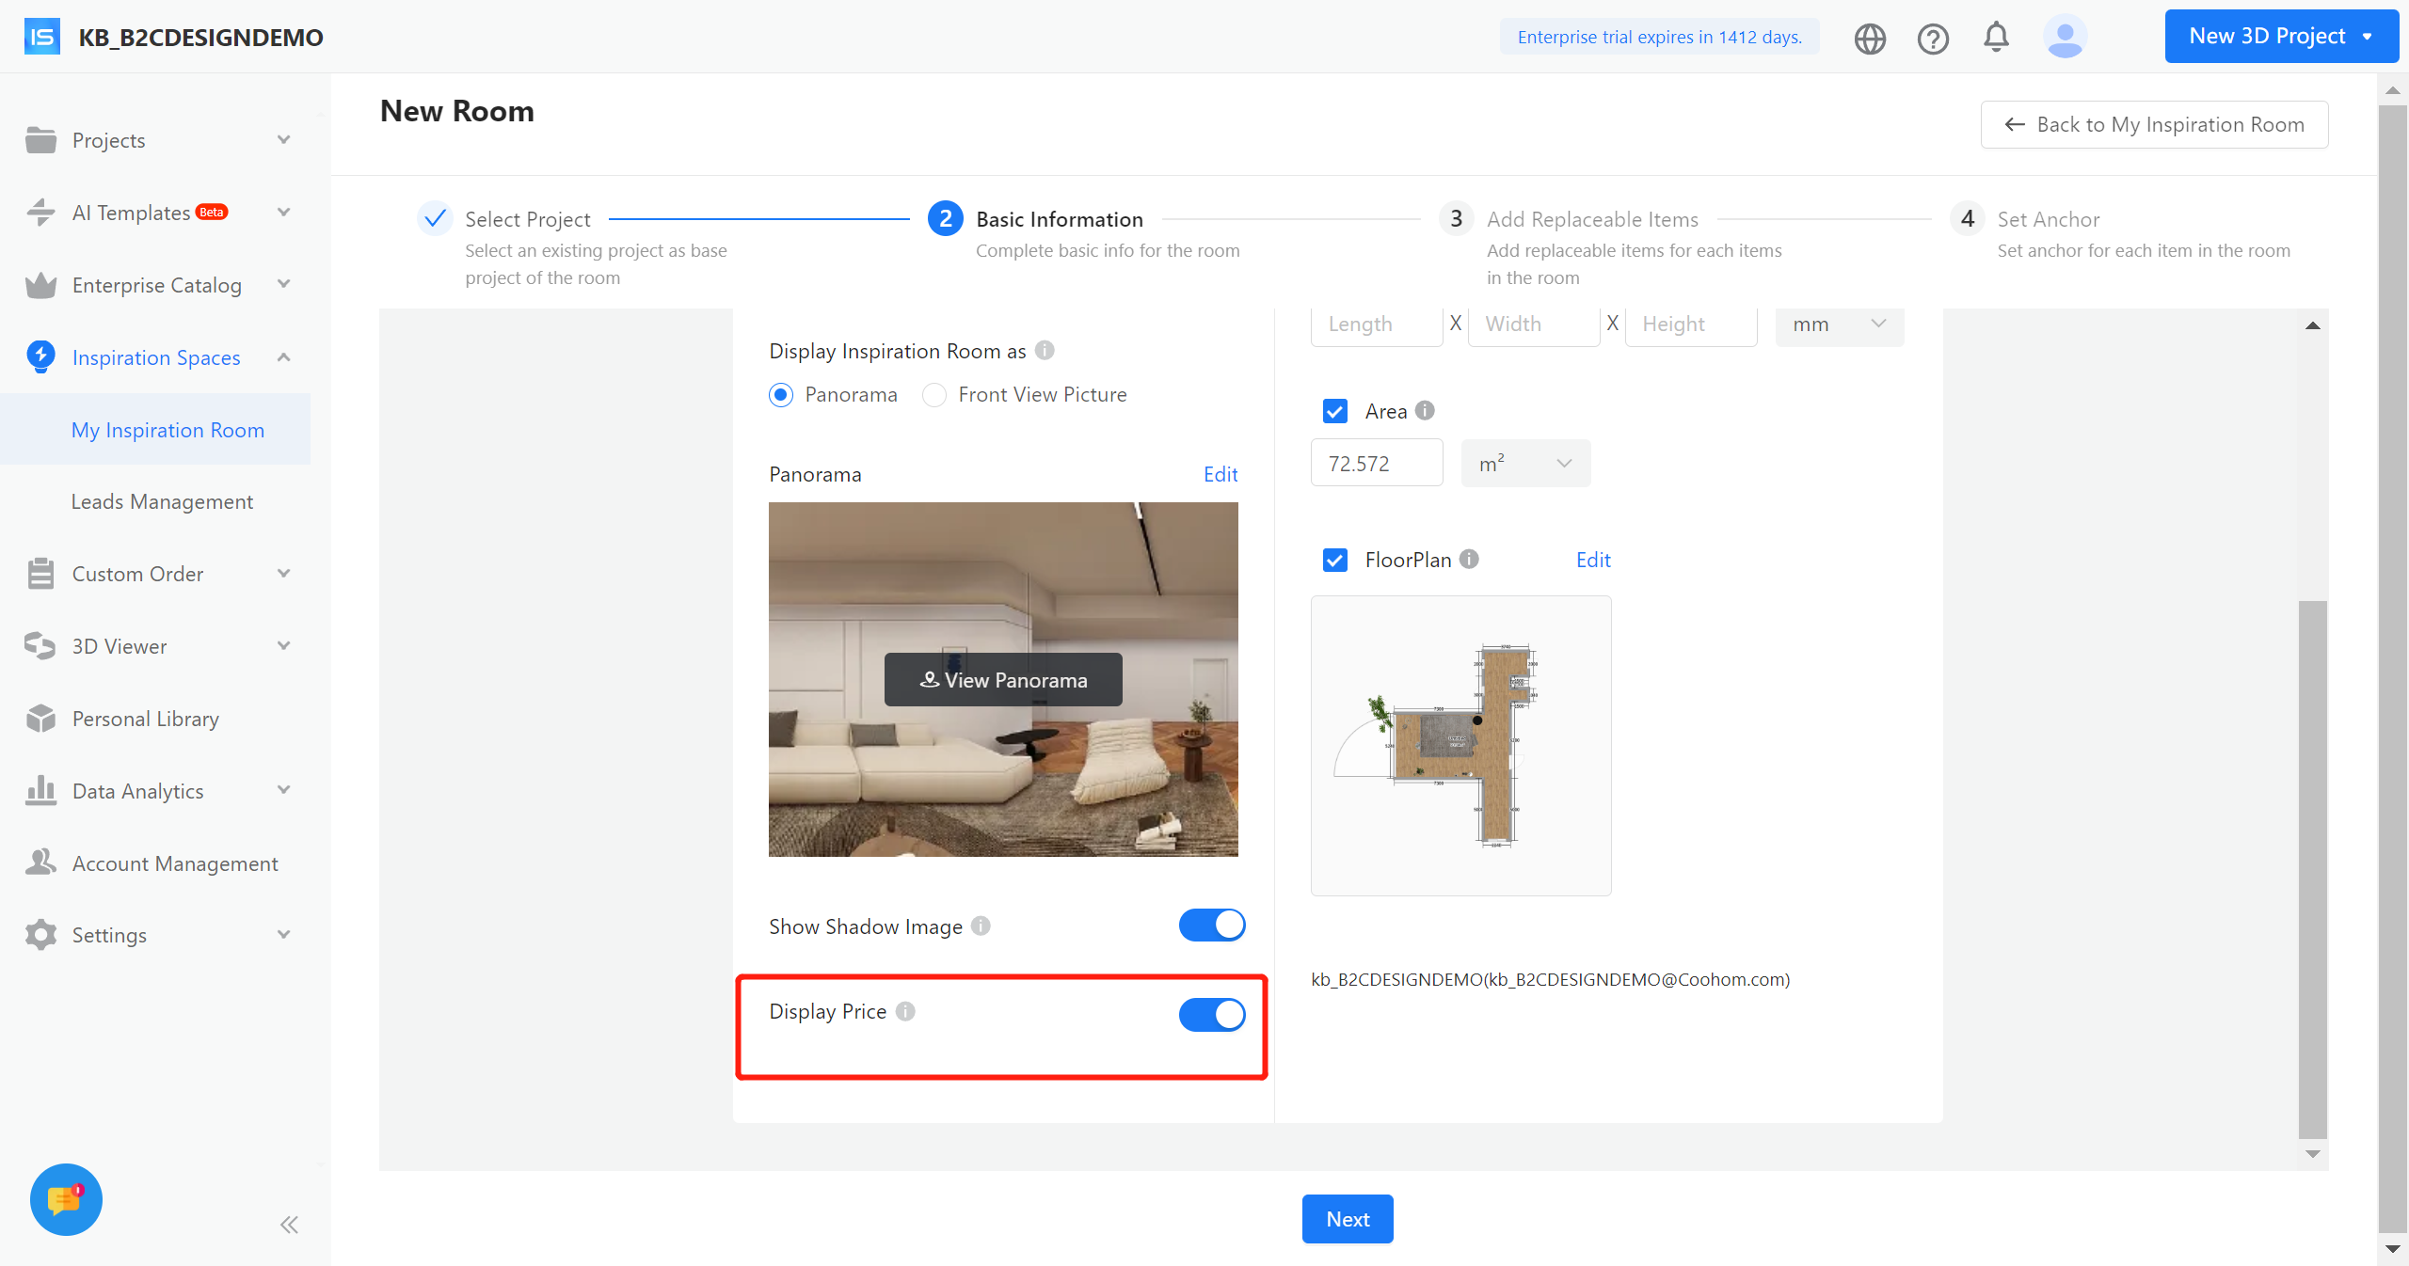
Task: Click the user avatar icon
Action: click(2065, 38)
